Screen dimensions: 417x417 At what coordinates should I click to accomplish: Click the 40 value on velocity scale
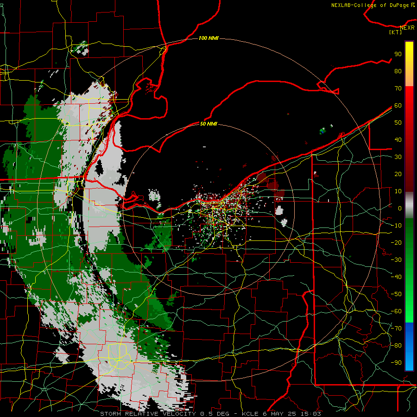[x=398, y=140]
